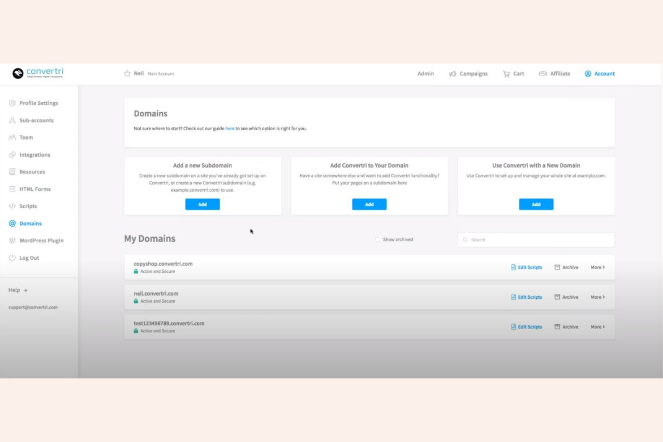Click Archive icon for neil.convertri.com
This screenshot has width=663, height=442.
(557, 297)
